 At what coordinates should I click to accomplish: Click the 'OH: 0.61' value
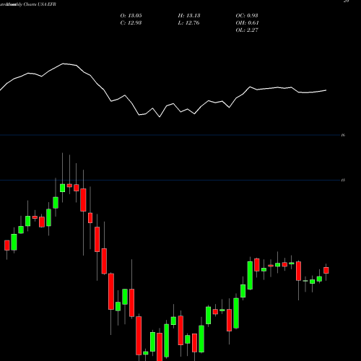point(247,23)
